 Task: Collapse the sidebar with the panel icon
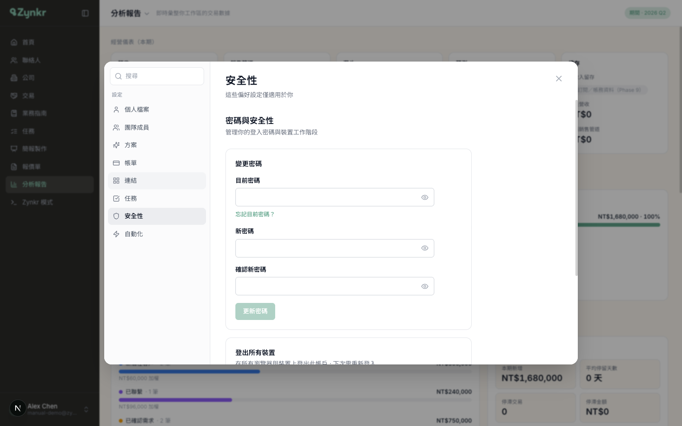pyautogui.click(x=85, y=13)
